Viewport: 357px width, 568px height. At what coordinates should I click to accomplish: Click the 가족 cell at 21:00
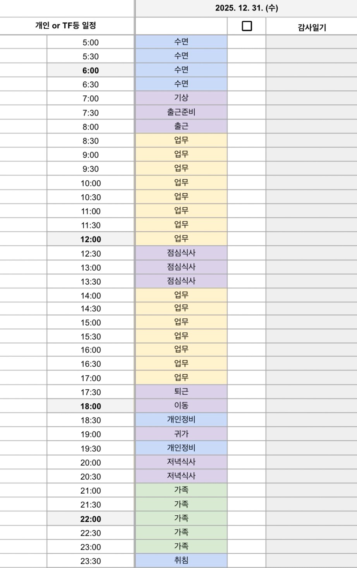(x=181, y=490)
